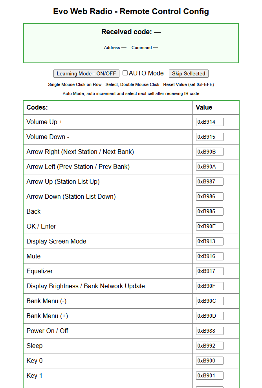Select the Mute row in codes table
262x388 pixels.
tap(131, 256)
